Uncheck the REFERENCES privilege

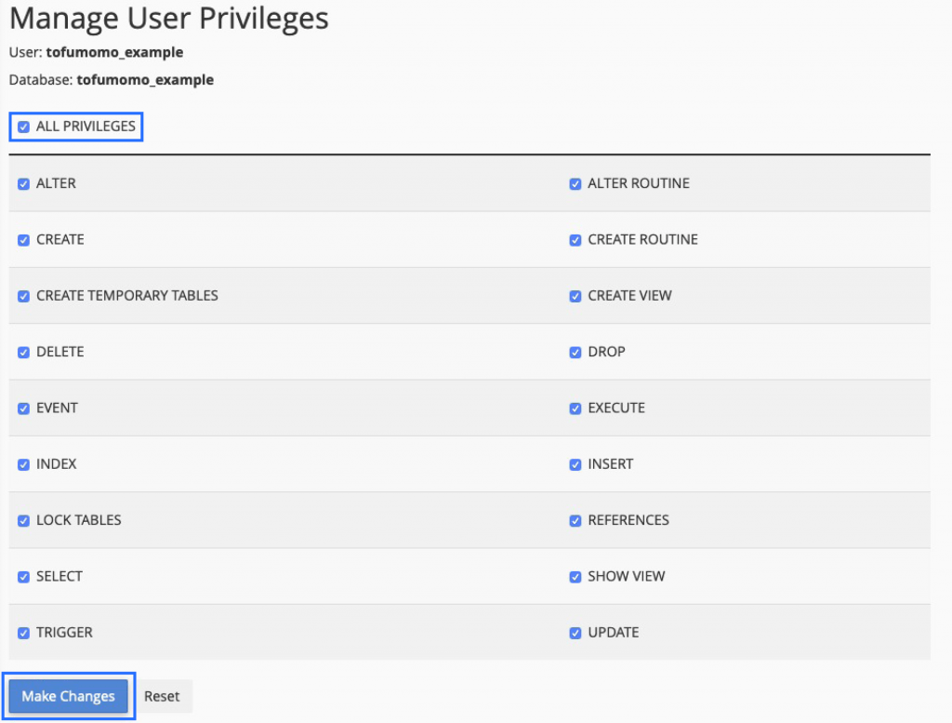[575, 520]
